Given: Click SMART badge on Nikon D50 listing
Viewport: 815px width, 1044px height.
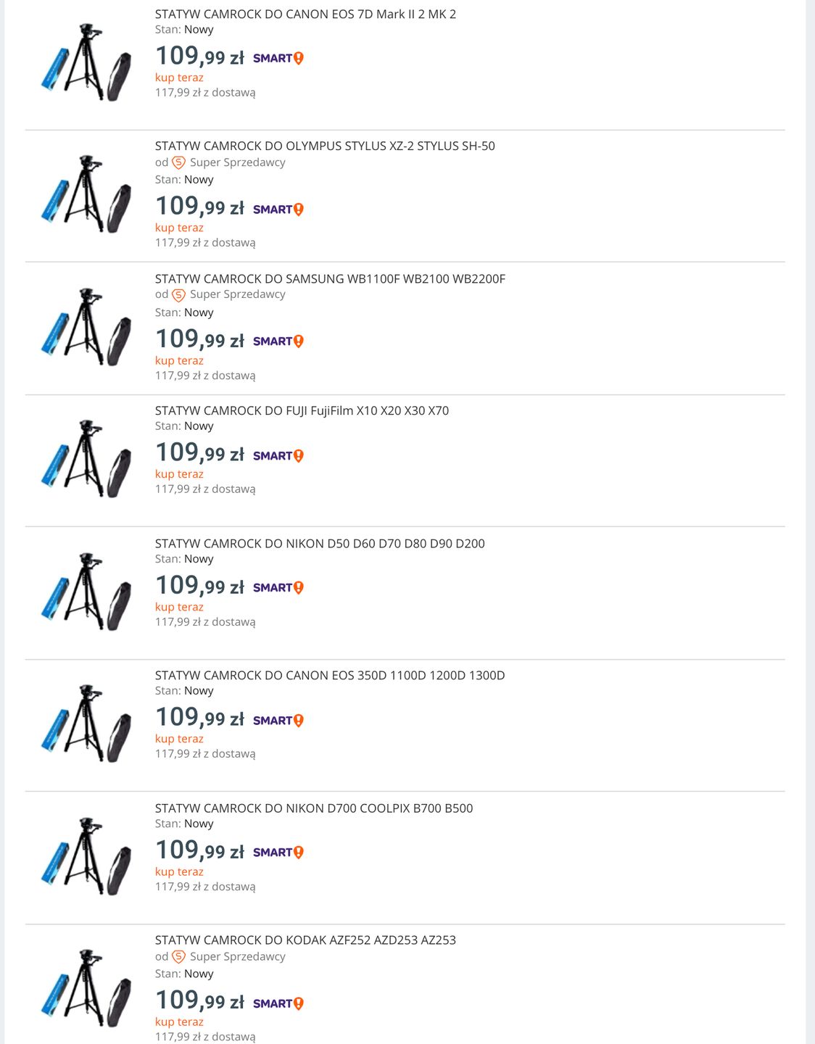Looking at the screenshot, I should (x=278, y=588).
